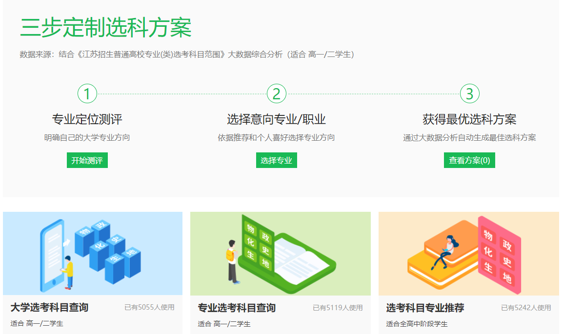The height and width of the screenshot is (334, 563).
Task: Open the green 专业选考科目查询 illustration
Action: [x=281, y=253]
